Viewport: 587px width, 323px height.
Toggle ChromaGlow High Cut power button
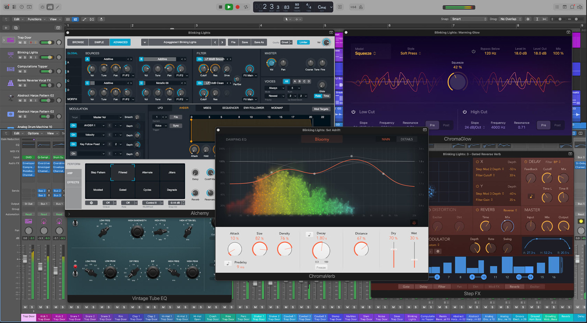point(465,112)
